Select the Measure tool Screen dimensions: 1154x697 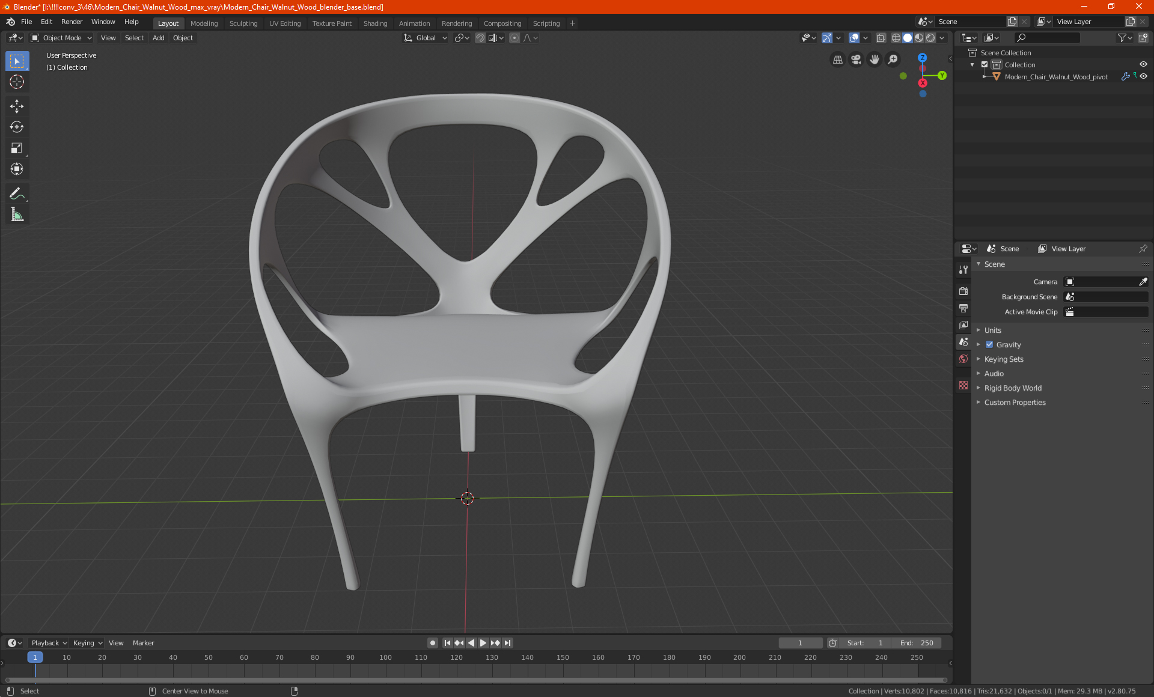pyautogui.click(x=17, y=215)
